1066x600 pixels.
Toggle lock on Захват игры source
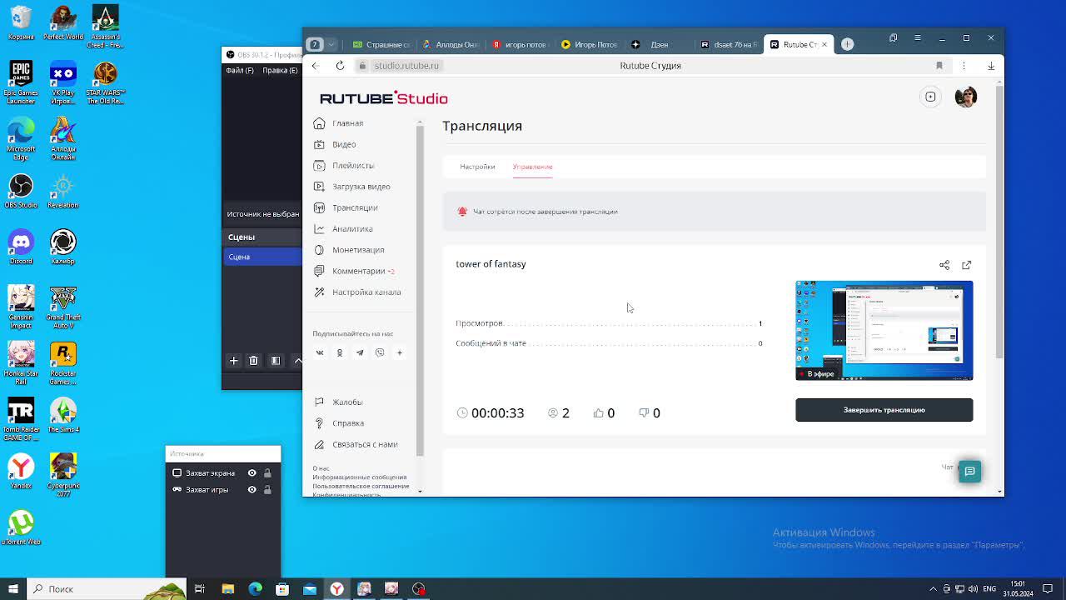click(267, 490)
